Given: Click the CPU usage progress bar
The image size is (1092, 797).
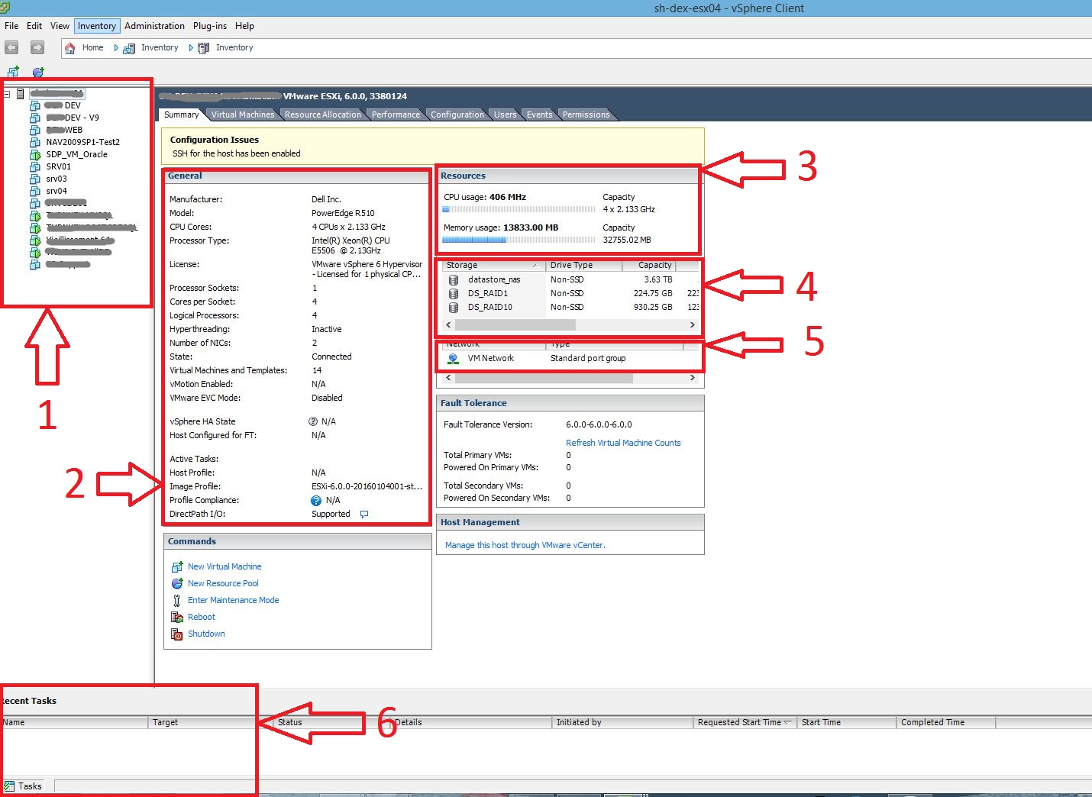Looking at the screenshot, I should point(519,209).
